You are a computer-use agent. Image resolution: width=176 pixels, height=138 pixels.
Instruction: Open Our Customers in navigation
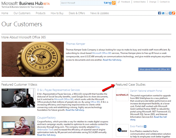pyautogui.click(x=22, y=13)
